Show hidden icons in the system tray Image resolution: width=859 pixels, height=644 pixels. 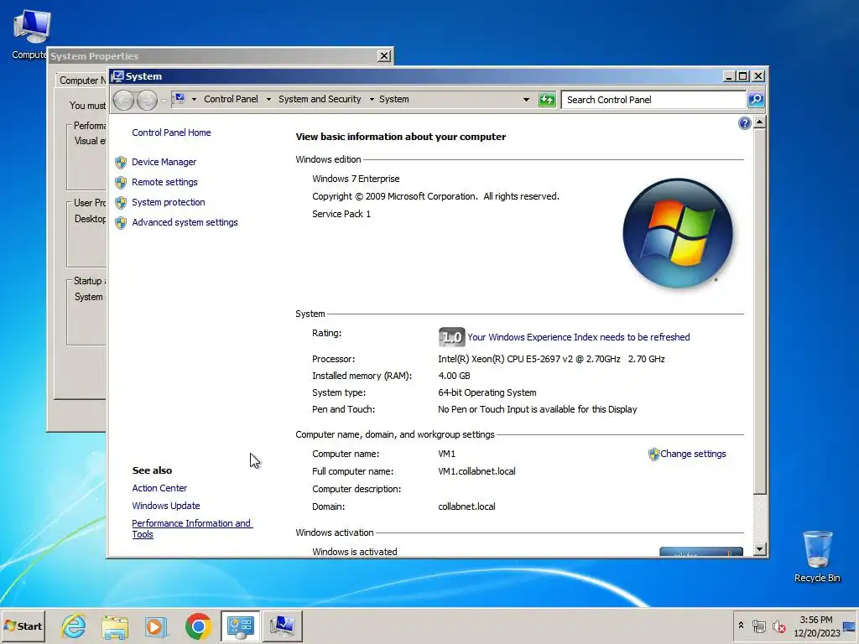click(741, 625)
